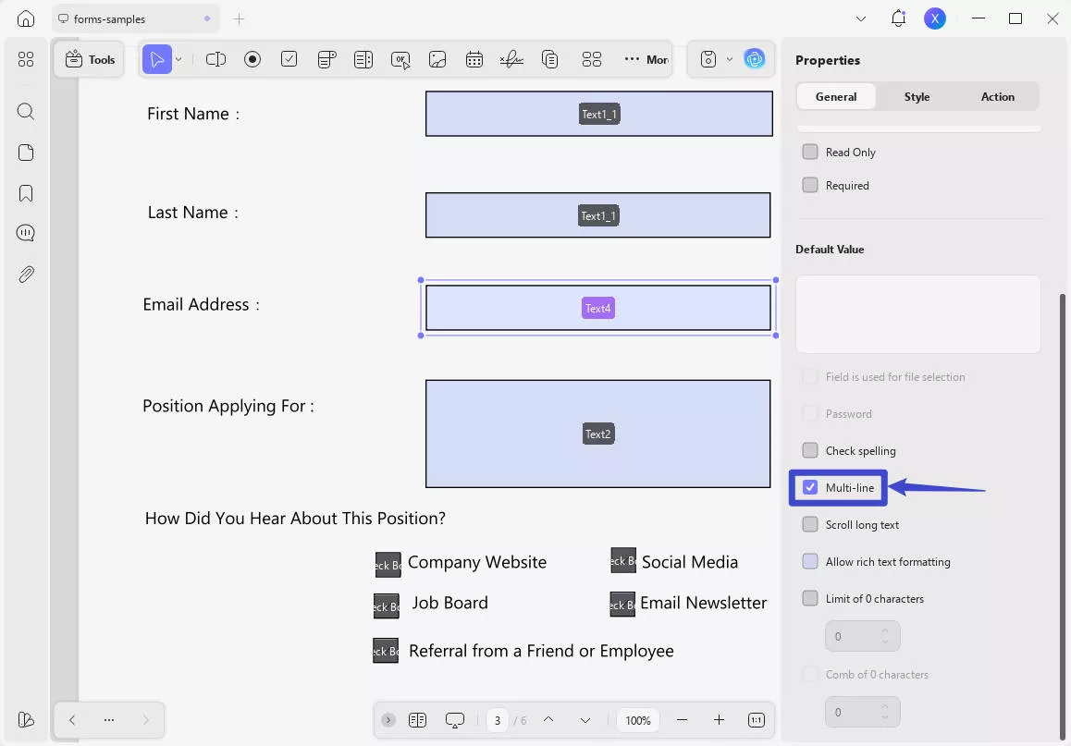Switch to the Action properties tab
The image size is (1071, 746).
pyautogui.click(x=998, y=96)
